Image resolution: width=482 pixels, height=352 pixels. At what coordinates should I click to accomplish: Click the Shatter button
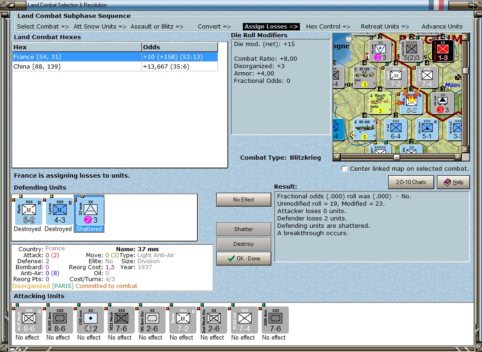click(243, 229)
